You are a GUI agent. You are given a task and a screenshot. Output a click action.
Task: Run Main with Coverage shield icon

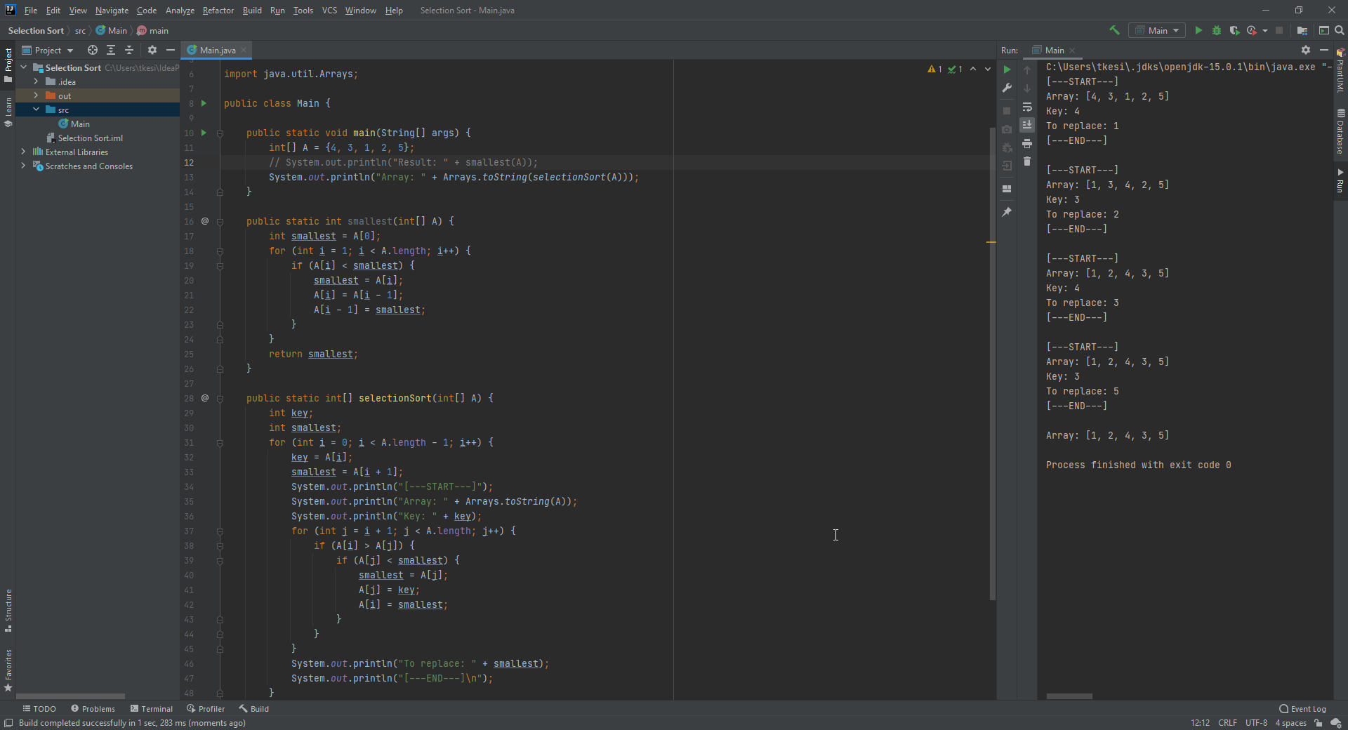tap(1234, 30)
